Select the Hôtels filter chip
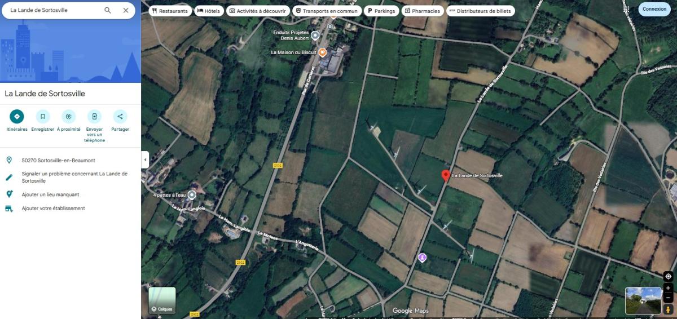 (209, 11)
